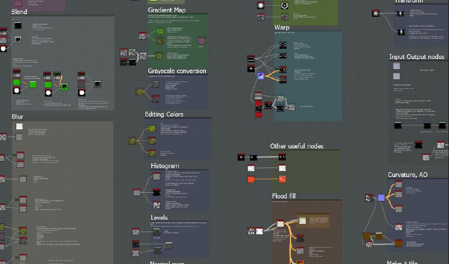Image resolution: width=449 pixels, height=264 pixels.
Task: Select the white glow node left of Transform
Action: tap(375, 13)
